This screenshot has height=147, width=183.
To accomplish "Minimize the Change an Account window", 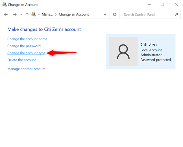I will click(x=149, y=5).
